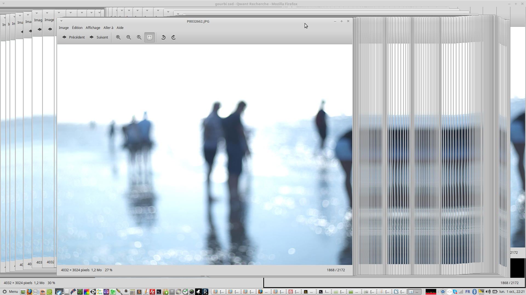Open the Affichage menu
Screen dimensions: 526x295
(93, 28)
